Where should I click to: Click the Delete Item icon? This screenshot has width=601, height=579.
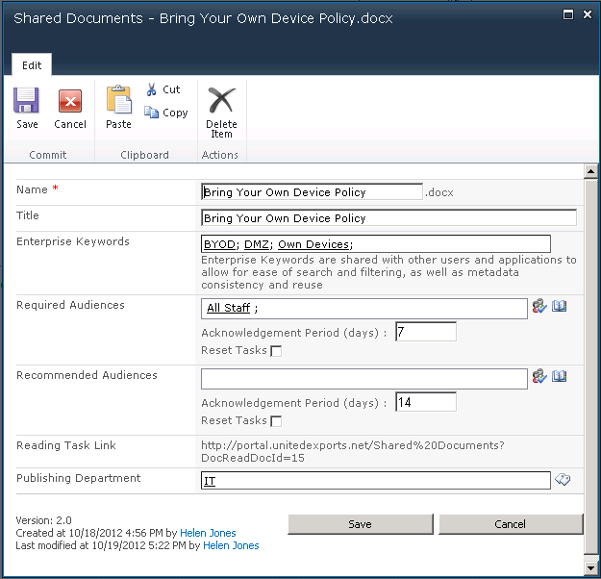(221, 100)
